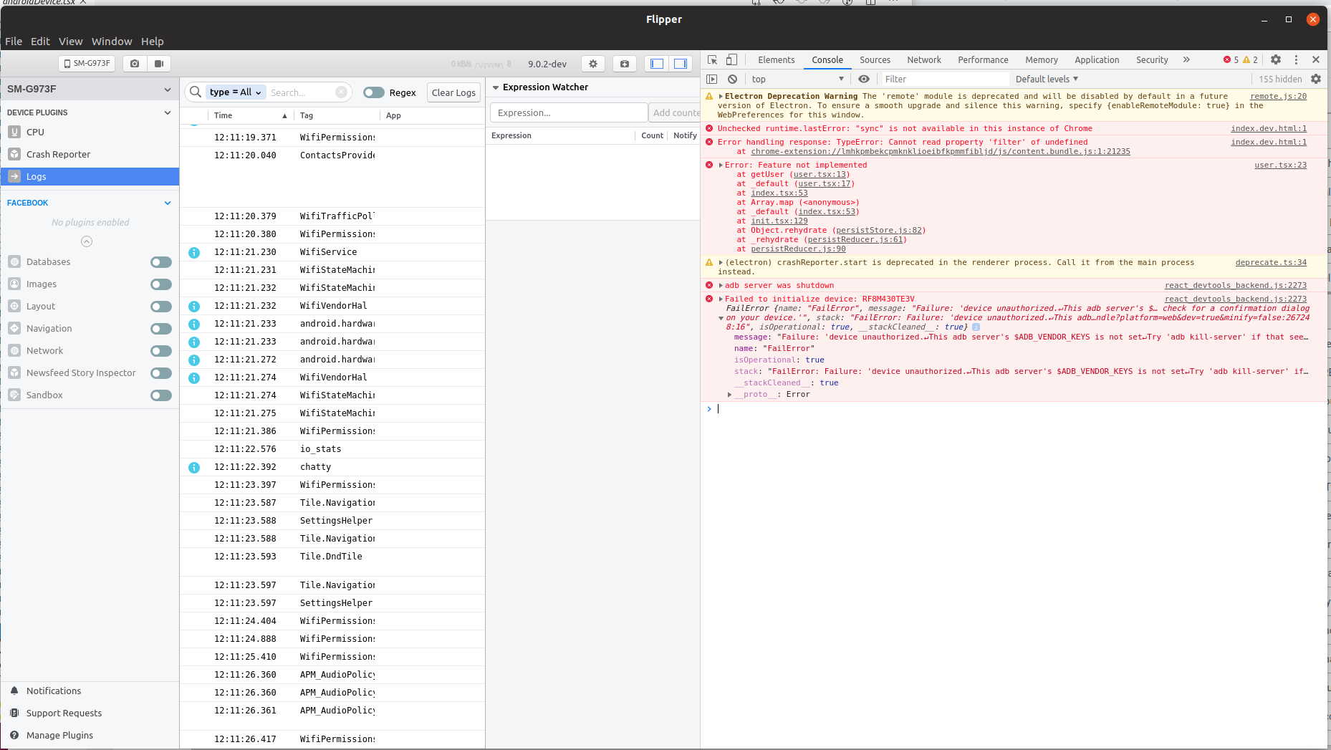
Task: Clear the console with the block icon
Action: click(x=732, y=79)
